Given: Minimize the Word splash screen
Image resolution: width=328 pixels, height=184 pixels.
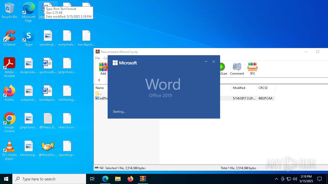Looking at the screenshot, I should point(206,62).
